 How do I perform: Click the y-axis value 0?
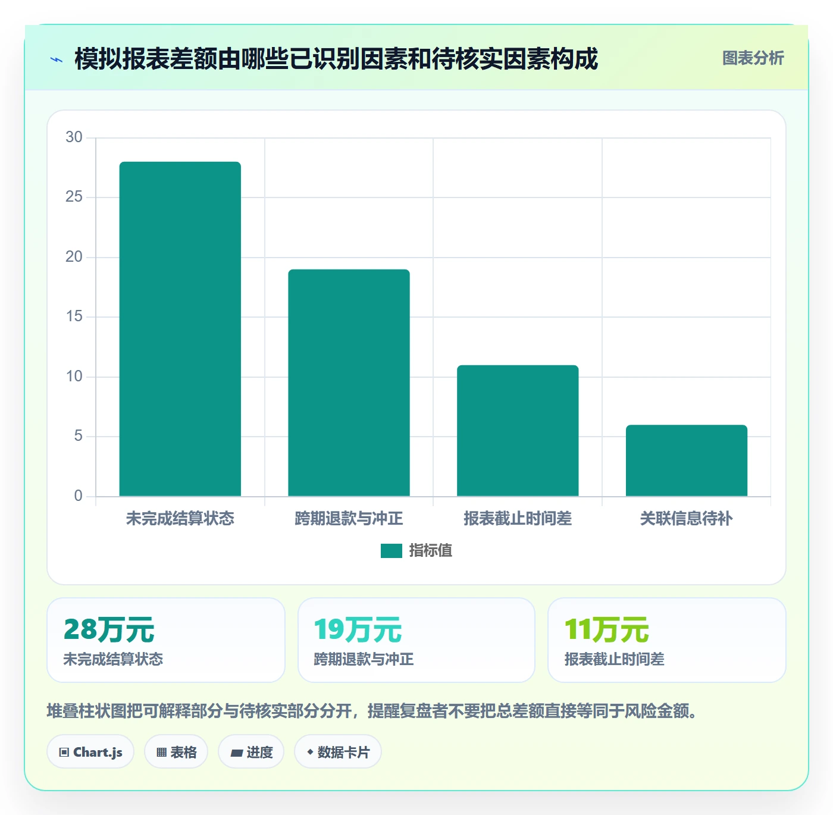point(79,496)
